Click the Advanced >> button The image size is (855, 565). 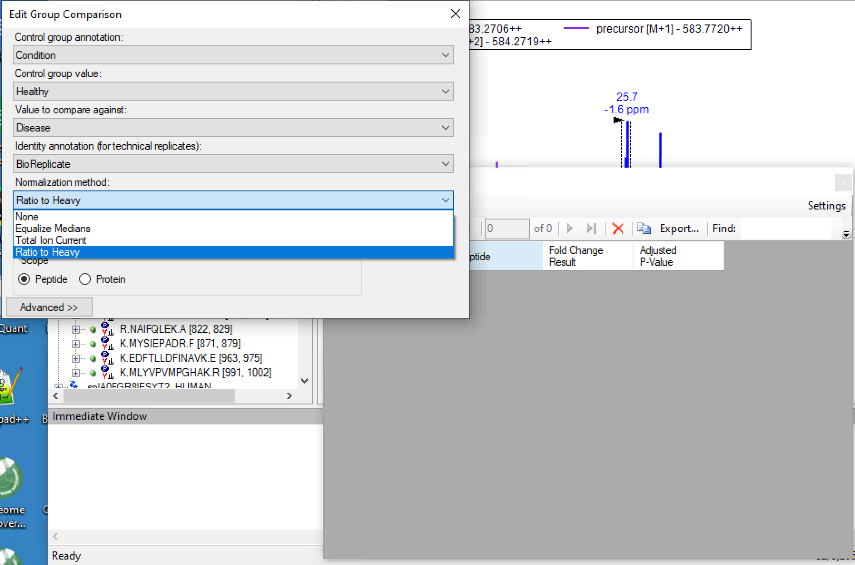(x=49, y=307)
